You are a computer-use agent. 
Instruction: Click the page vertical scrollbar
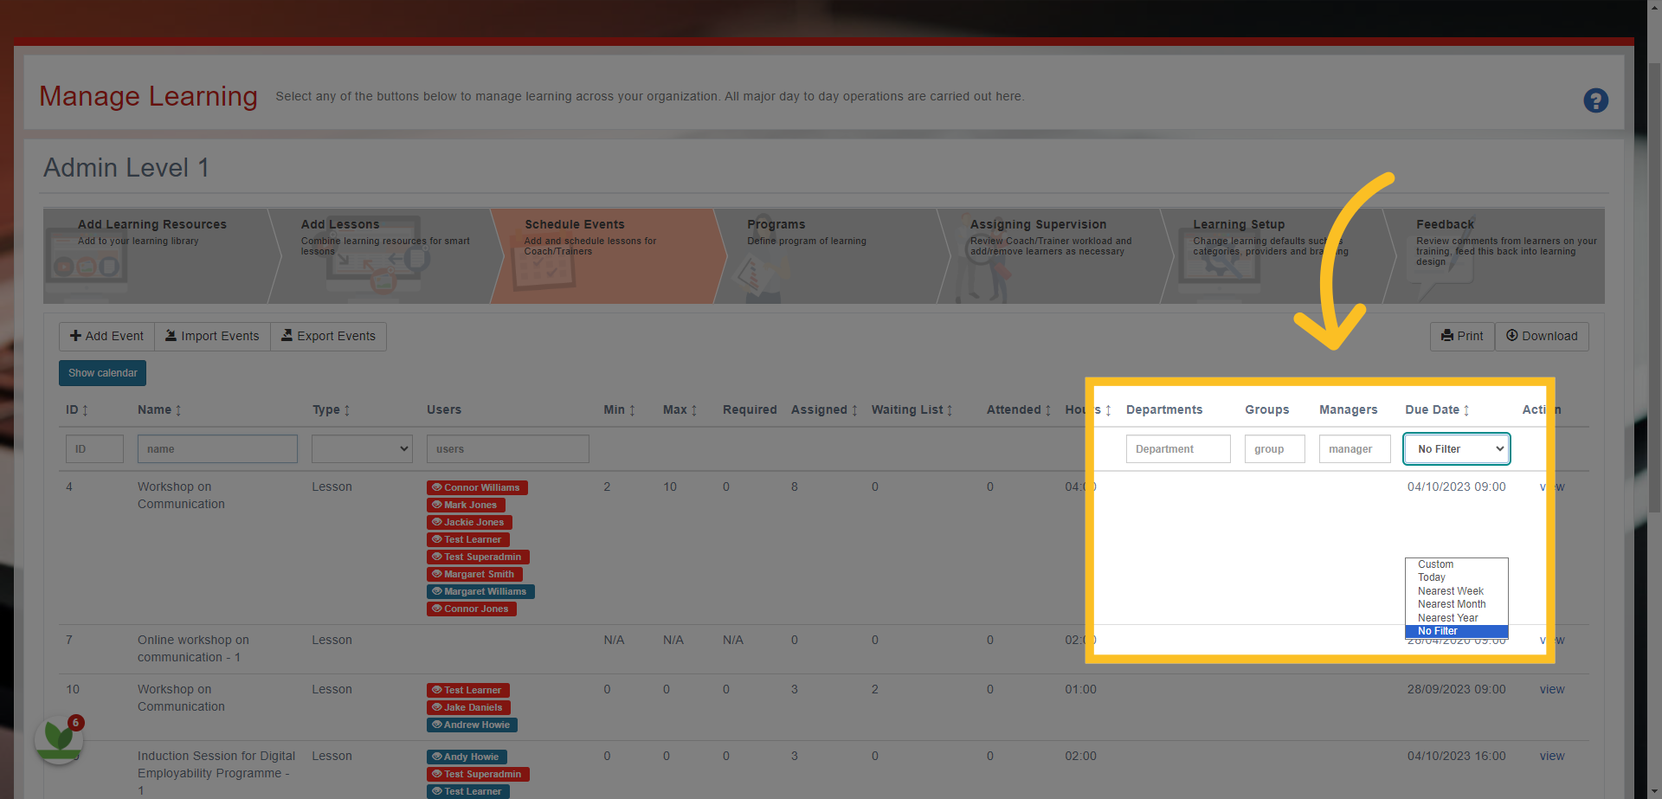pos(1654,286)
